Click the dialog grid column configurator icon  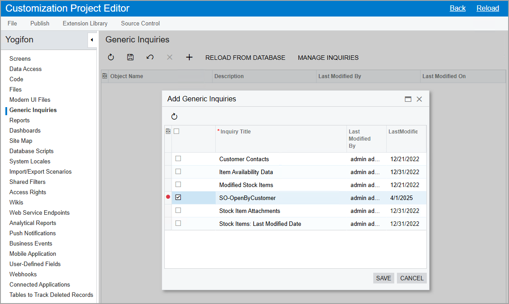[x=168, y=131]
